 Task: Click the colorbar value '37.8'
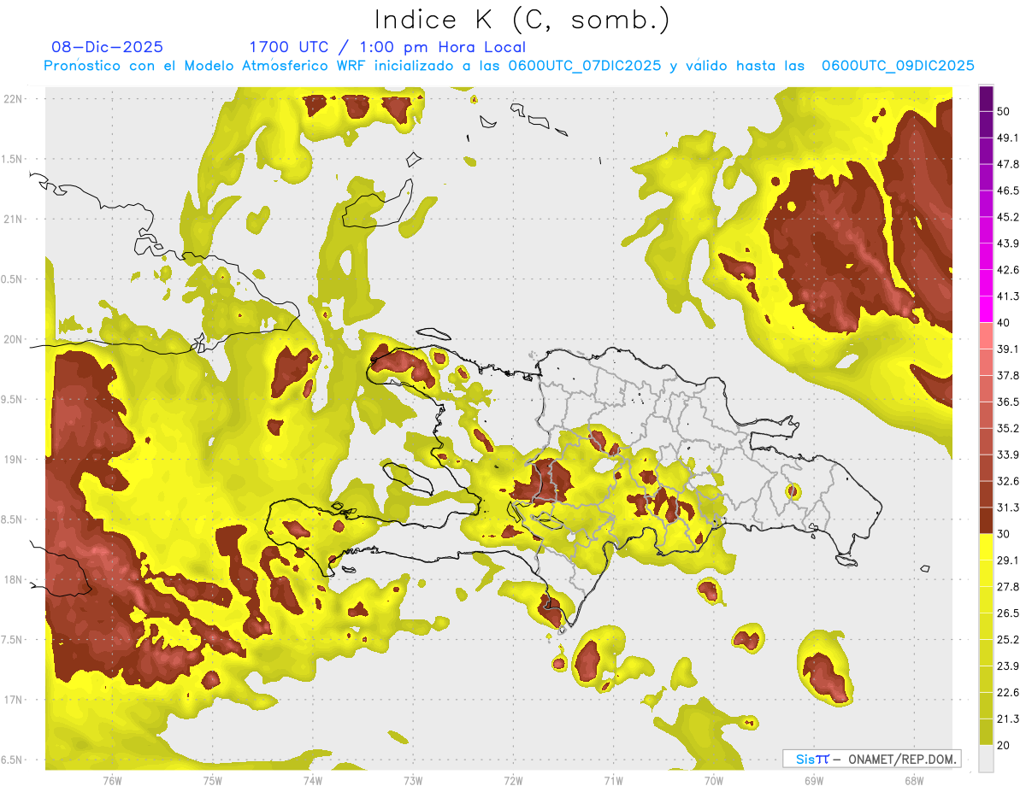(1008, 375)
